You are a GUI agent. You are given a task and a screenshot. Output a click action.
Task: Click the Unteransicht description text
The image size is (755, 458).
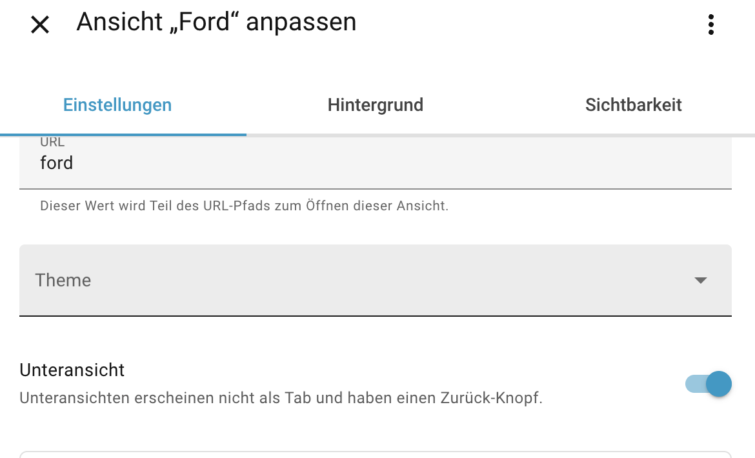[x=281, y=398]
